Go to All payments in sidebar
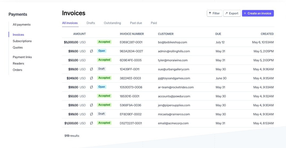The height and width of the screenshot is (148, 286). pos(22,25)
